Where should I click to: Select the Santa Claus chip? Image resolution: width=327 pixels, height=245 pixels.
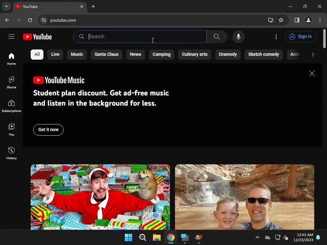106,55
